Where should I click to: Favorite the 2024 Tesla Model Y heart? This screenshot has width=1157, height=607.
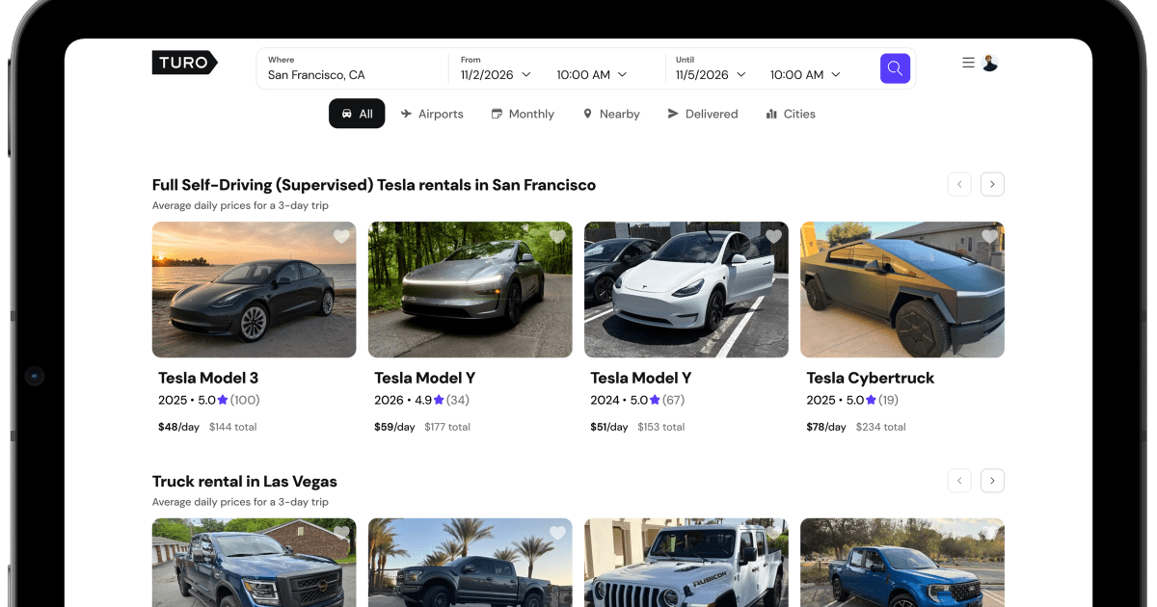(773, 237)
